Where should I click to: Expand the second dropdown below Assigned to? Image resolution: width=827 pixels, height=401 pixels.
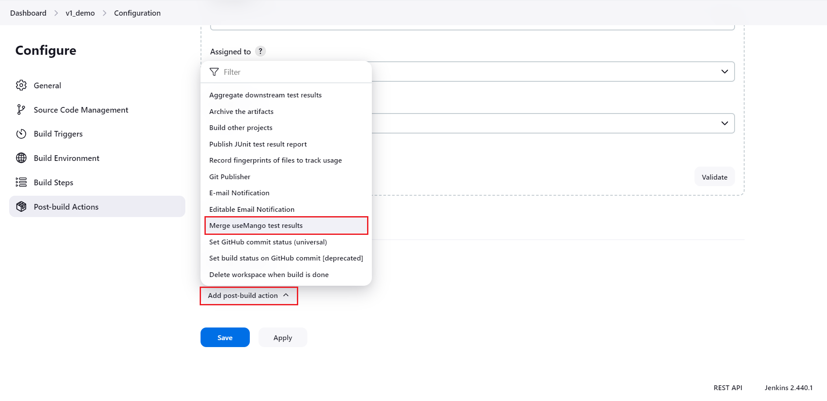(725, 123)
